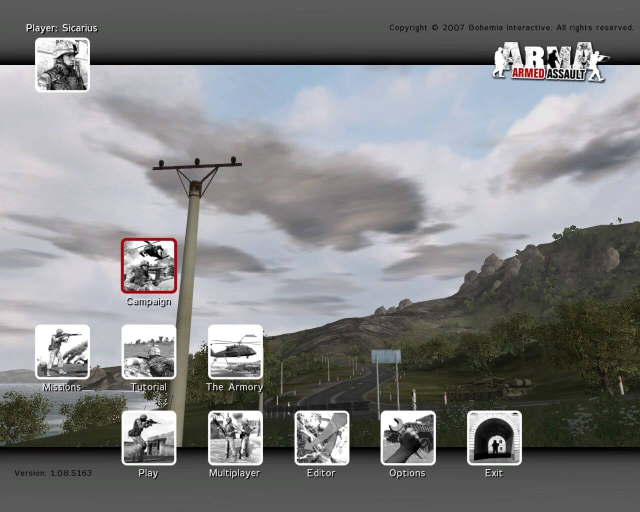Click the 'Player: Sicarius' name text

[62, 28]
